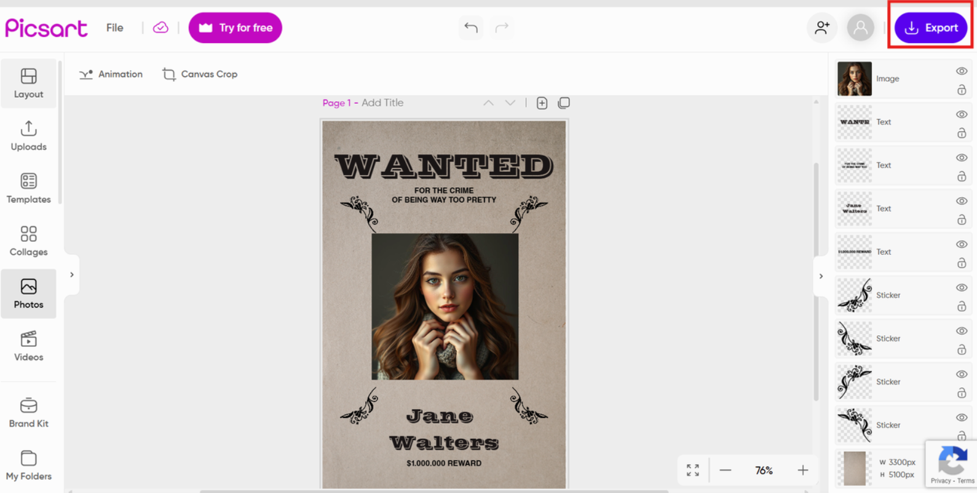Open the zoom percentage 76% menu
This screenshot has width=977, height=493.
(x=764, y=470)
